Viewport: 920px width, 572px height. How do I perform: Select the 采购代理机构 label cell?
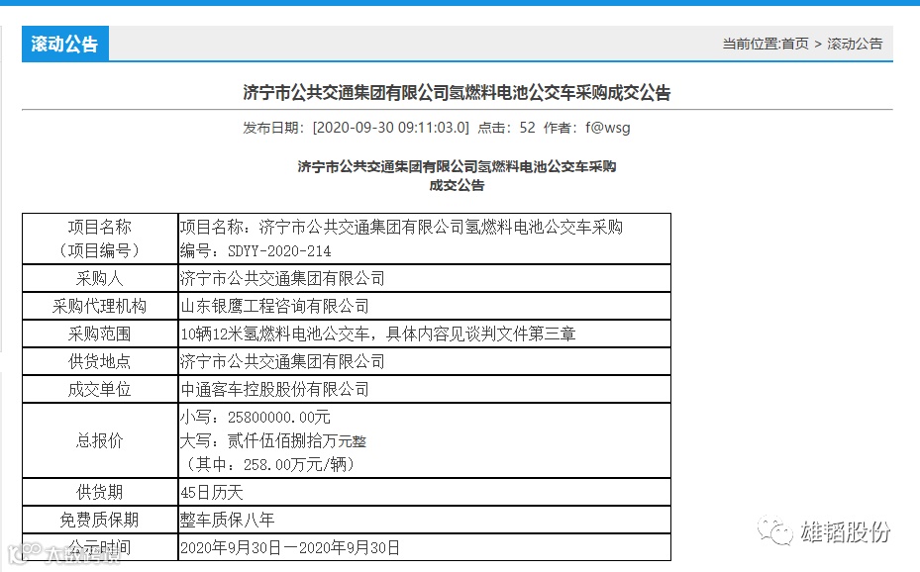click(100, 306)
